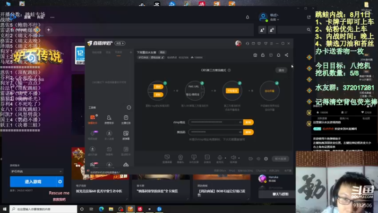Select the second scene tab

coord(108,52)
